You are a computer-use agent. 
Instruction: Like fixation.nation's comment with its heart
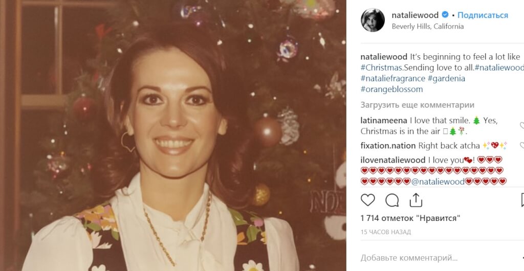pyautogui.click(x=522, y=146)
